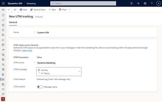Toggle the sidebar hamburger menu

click(3, 10)
